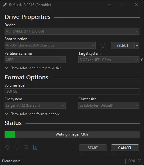Click the SELECT button
144x165 pixels.
[123, 46]
